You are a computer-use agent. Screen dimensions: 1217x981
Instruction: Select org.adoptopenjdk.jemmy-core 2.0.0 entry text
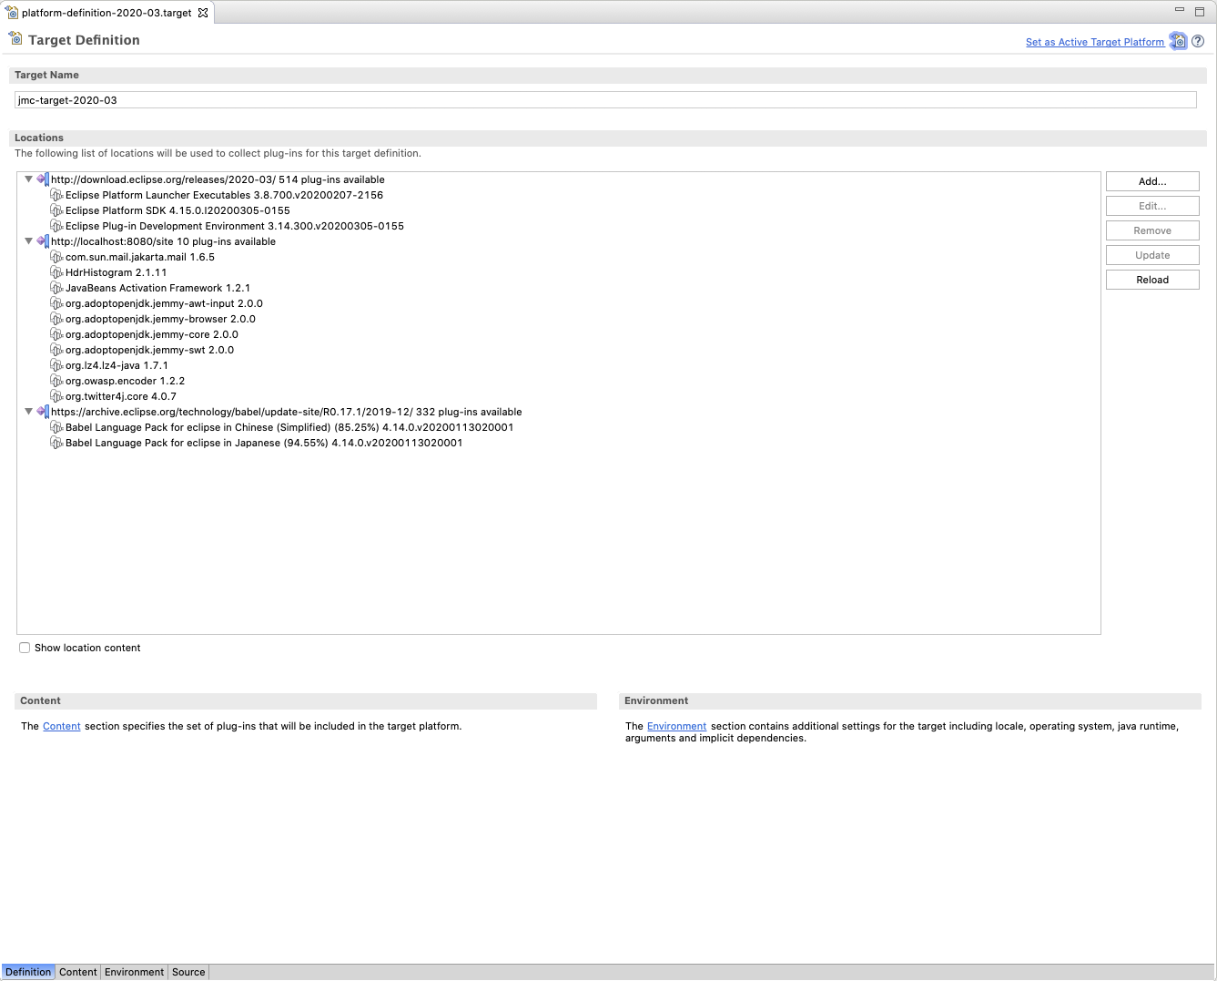[x=152, y=334]
